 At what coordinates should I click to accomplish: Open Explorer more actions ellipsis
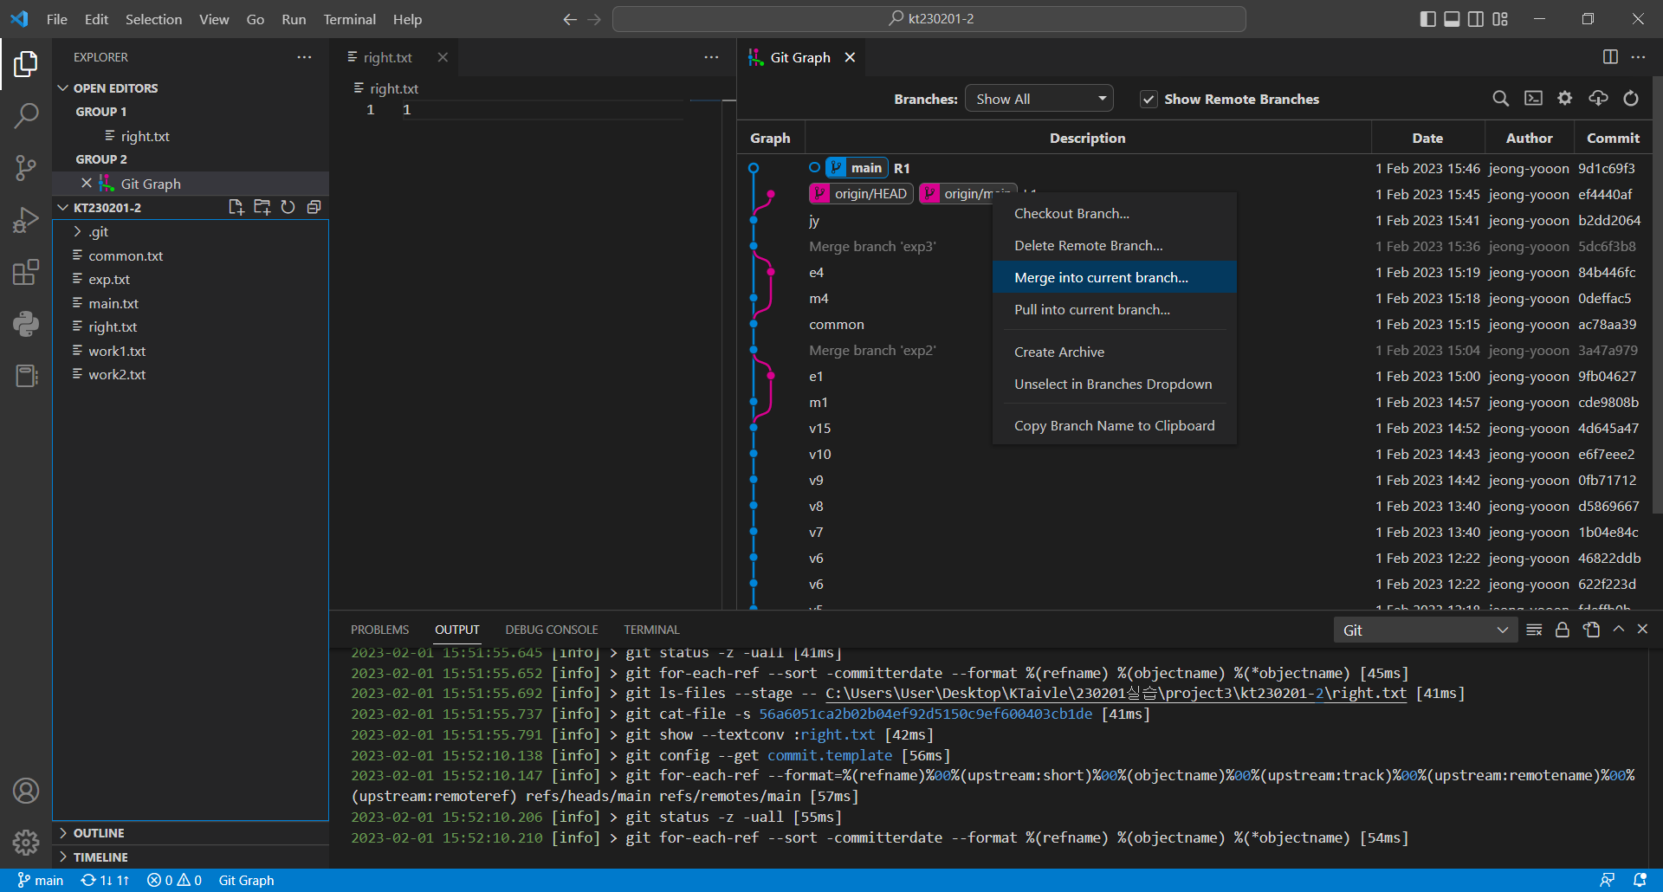pos(304,57)
